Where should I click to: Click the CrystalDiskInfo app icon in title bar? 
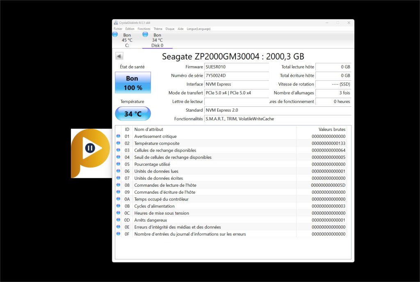click(x=116, y=23)
